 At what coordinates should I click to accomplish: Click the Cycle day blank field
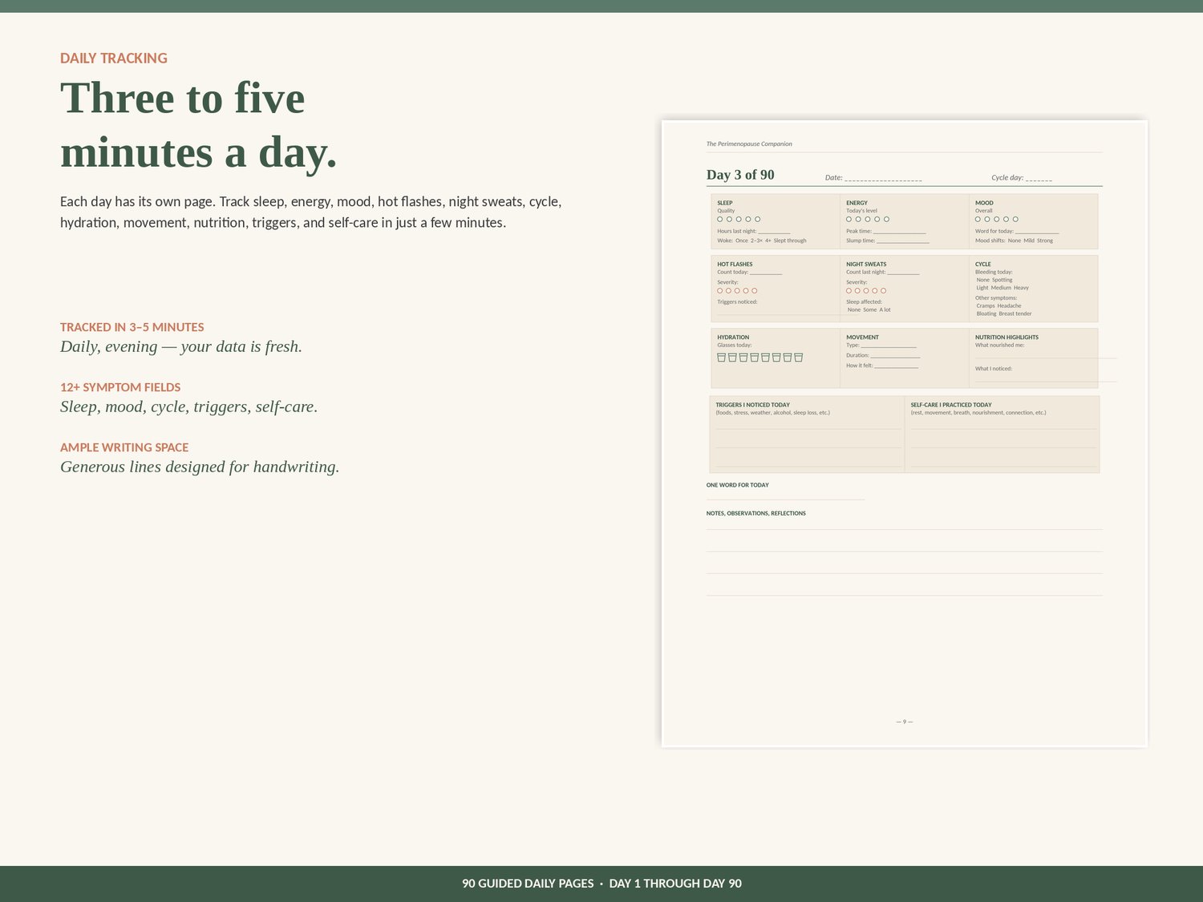(1039, 178)
